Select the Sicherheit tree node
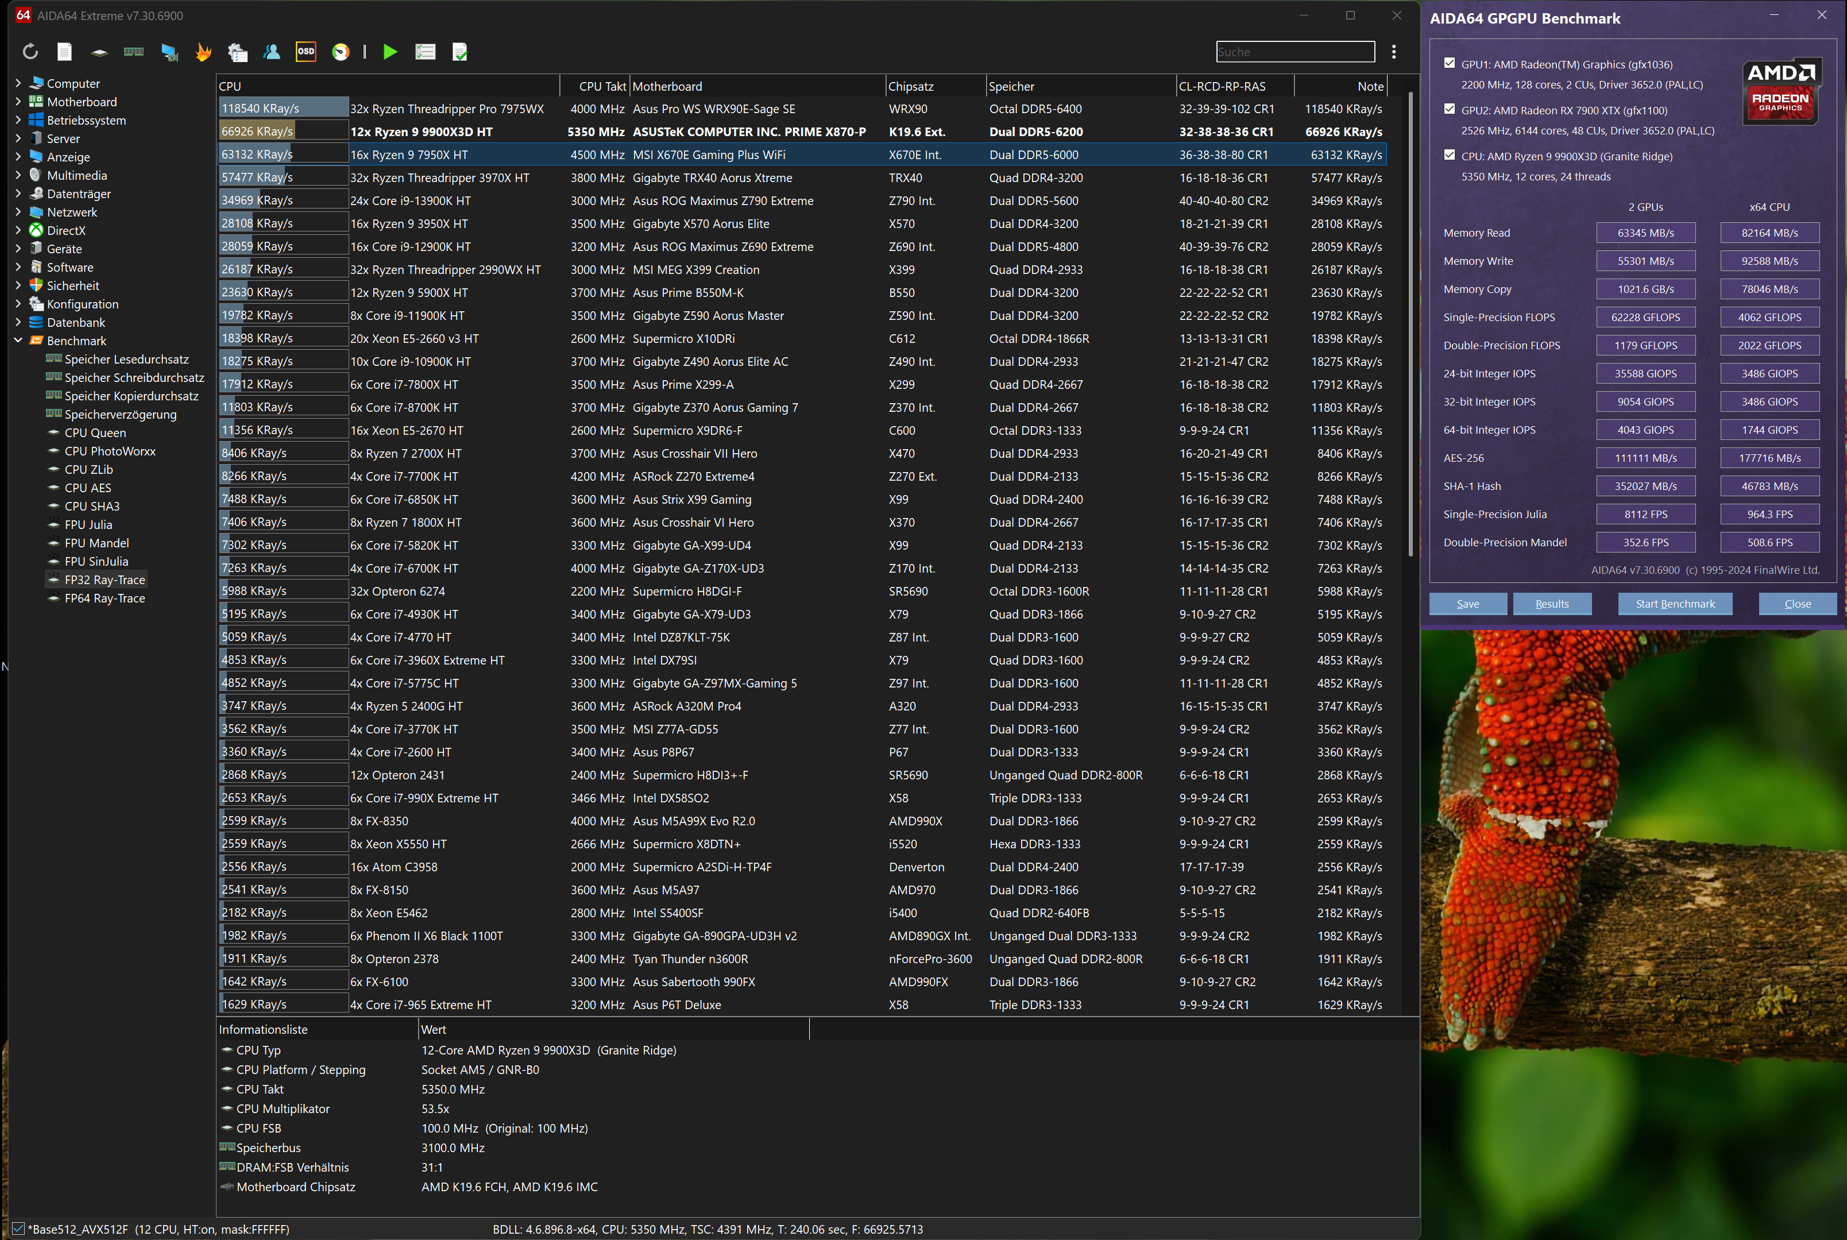This screenshot has width=1847, height=1240. [x=73, y=285]
